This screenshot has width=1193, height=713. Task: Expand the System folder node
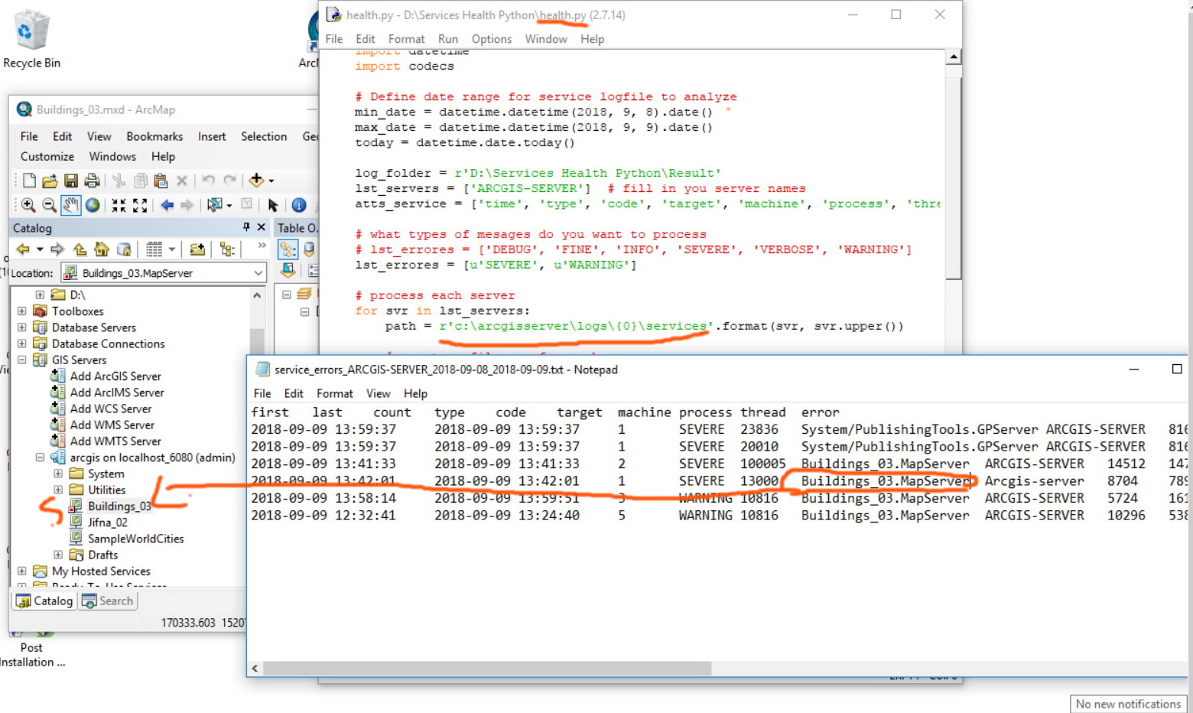(x=58, y=474)
